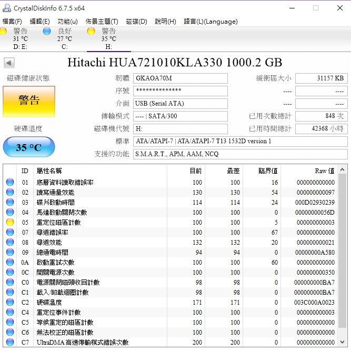Click the buffer size field 31157 KB
The image size is (351, 351).
322,78
